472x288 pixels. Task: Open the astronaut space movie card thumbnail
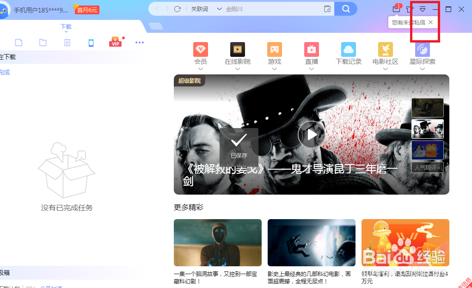(312, 243)
